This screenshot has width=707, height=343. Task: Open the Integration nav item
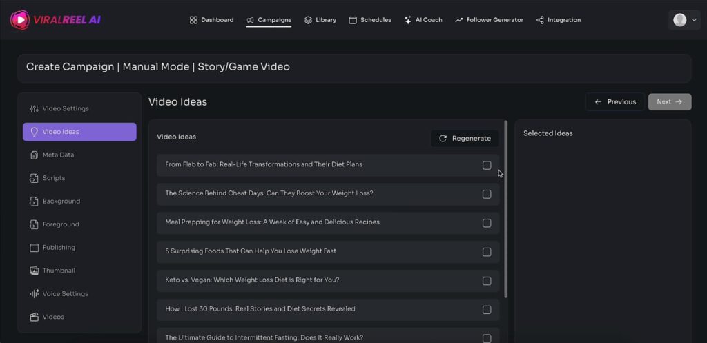(558, 20)
